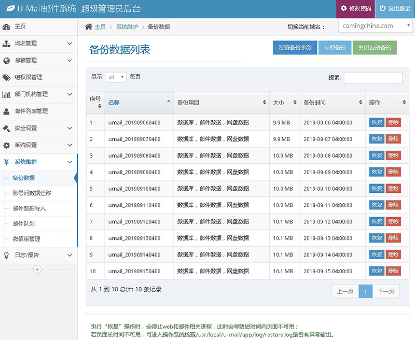Expand the 部门机构管理 menu chevron

[70, 94]
